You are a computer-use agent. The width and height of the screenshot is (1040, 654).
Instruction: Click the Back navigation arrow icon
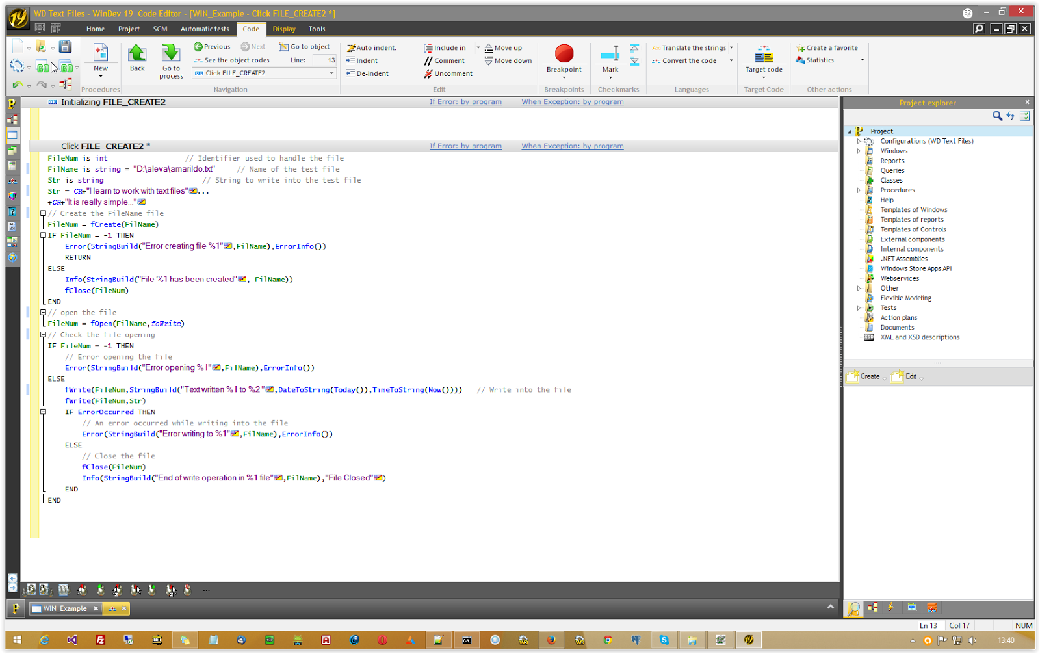point(137,53)
